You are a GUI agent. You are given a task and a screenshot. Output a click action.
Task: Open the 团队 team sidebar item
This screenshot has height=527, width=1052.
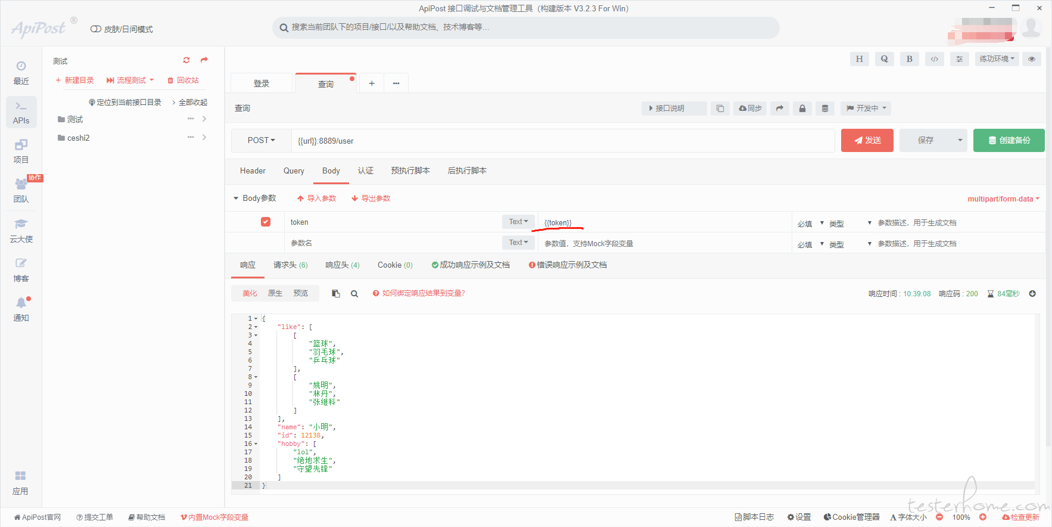pos(21,191)
